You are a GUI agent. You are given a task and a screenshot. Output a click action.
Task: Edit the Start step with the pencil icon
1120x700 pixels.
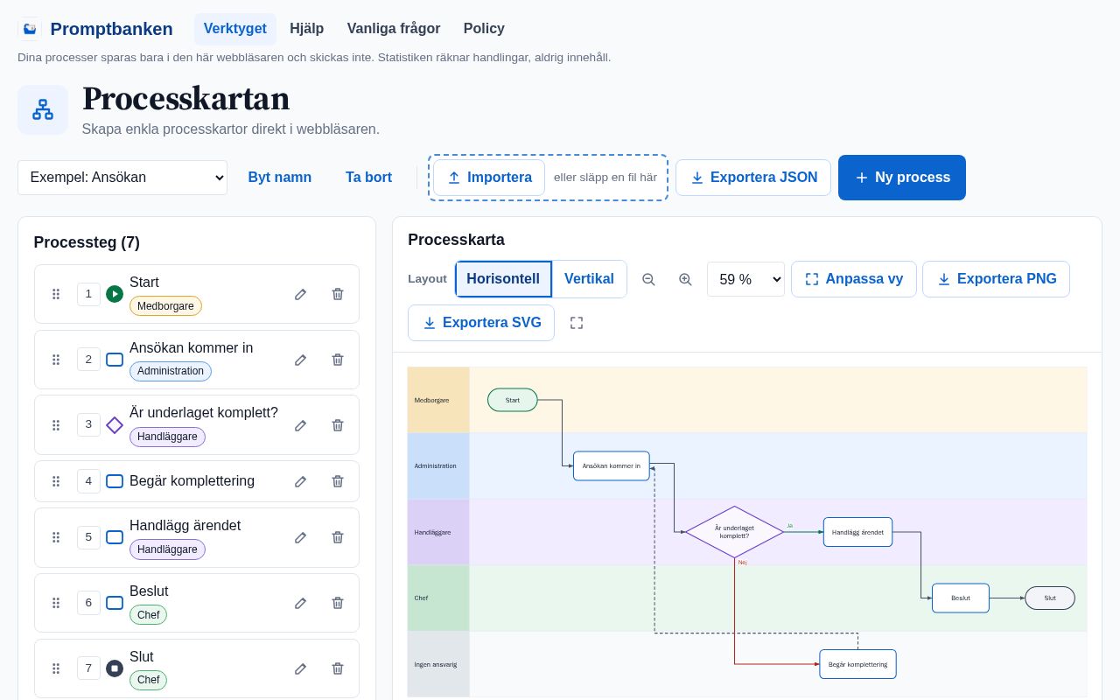coord(300,294)
